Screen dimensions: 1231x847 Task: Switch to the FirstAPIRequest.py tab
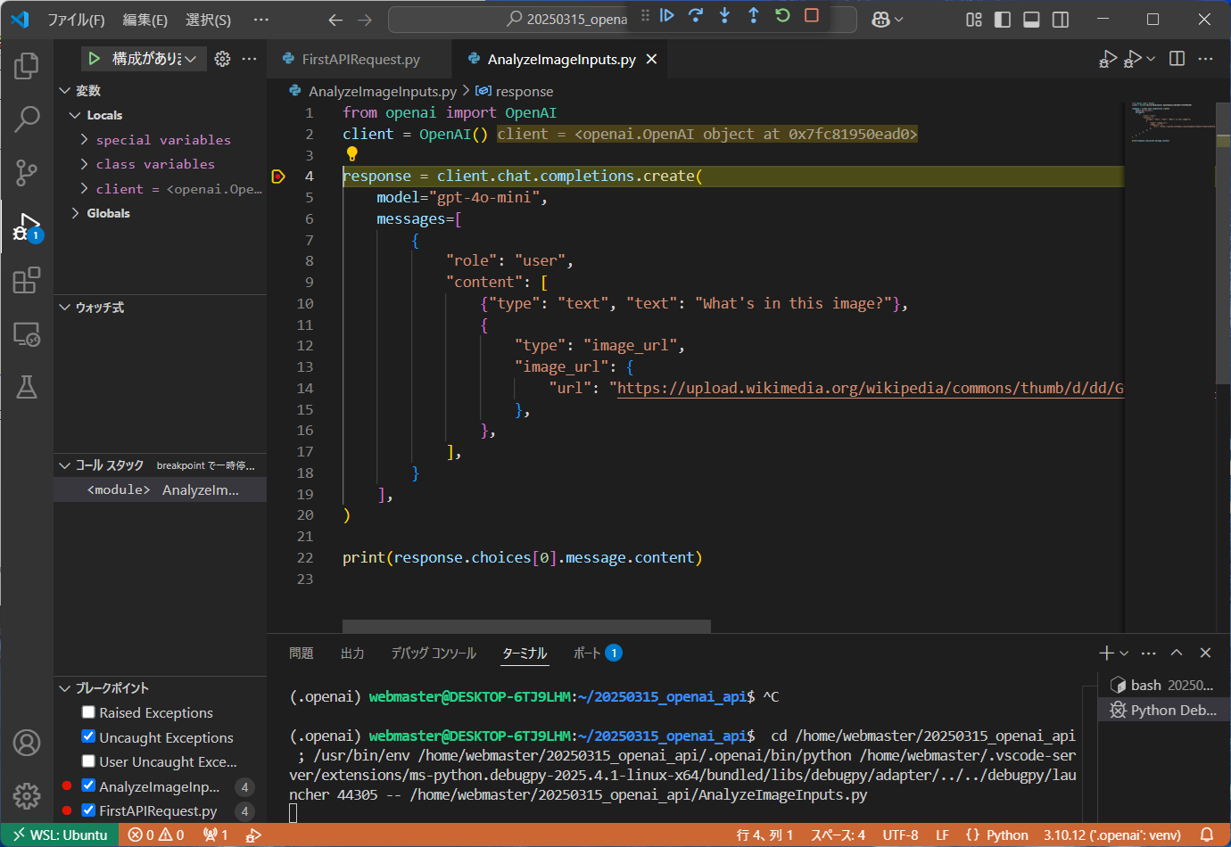tap(360, 60)
